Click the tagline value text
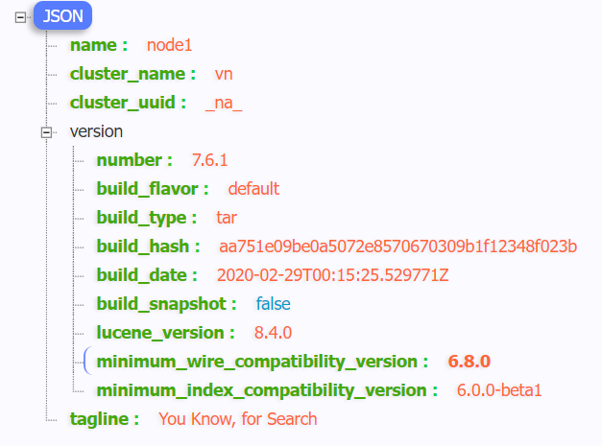602x446 pixels. [237, 419]
